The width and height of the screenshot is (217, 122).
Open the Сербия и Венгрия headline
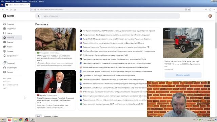point(119,51)
